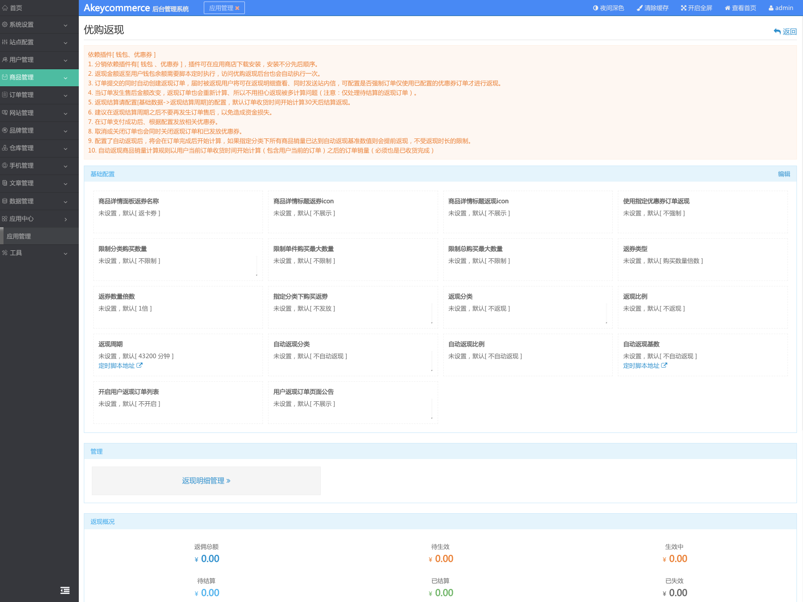The height and width of the screenshot is (602, 803).
Task: Click 返现比例 config card
Action: click(x=703, y=307)
